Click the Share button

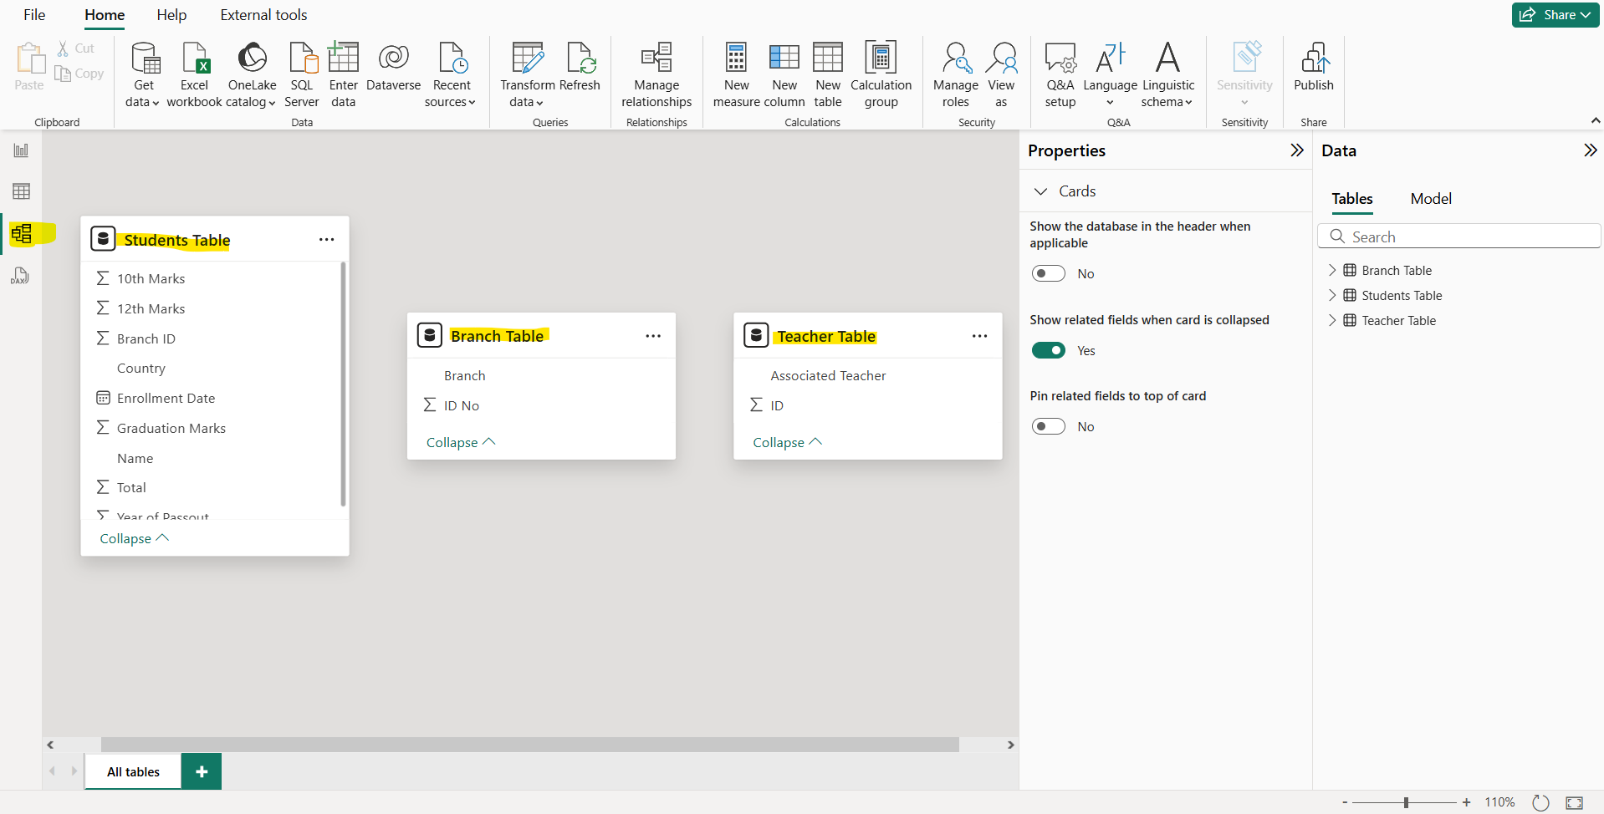pyautogui.click(x=1554, y=14)
